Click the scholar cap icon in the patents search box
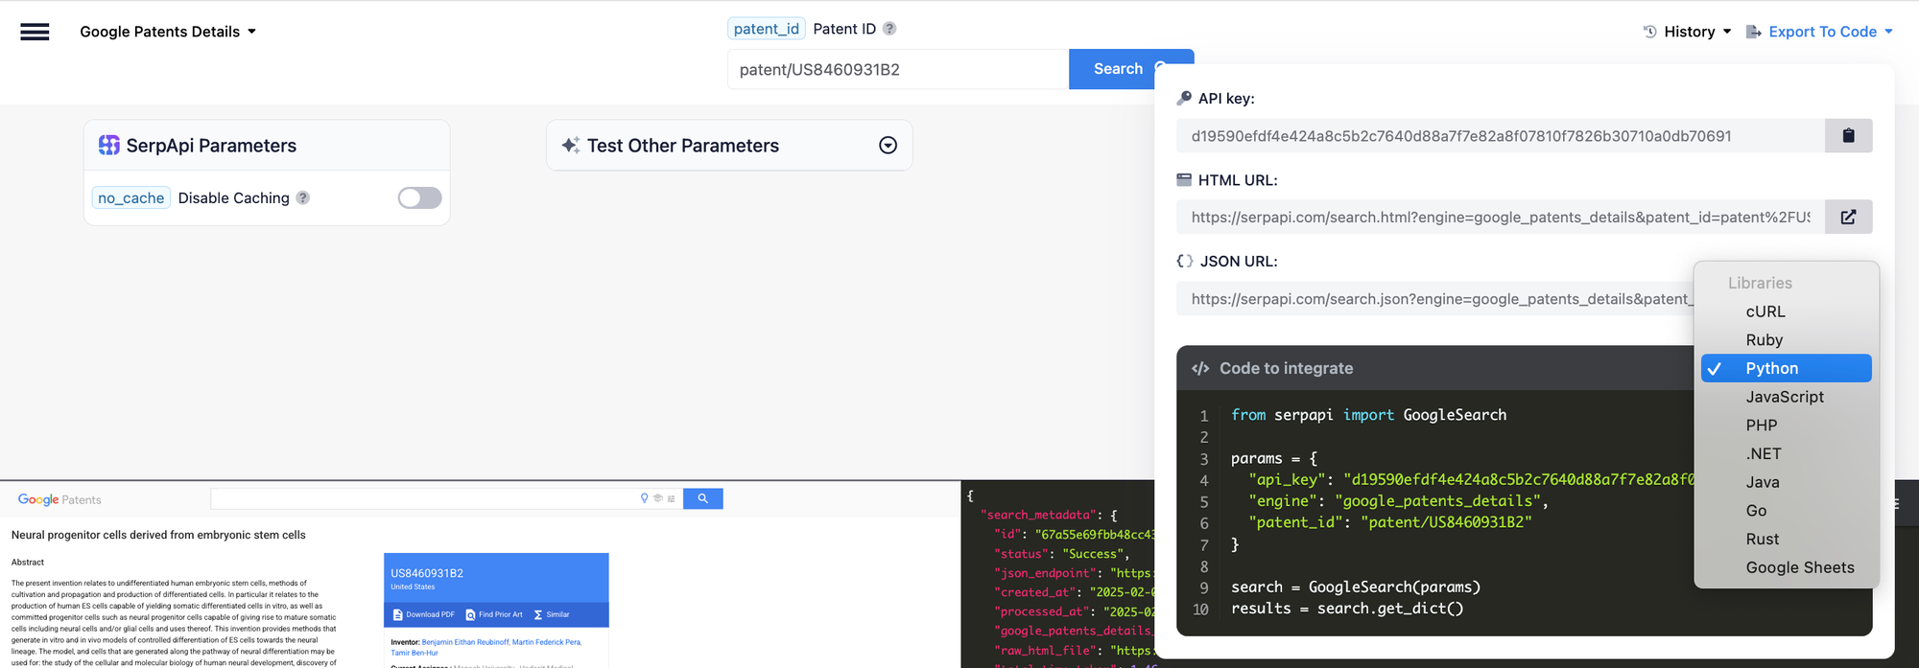Screen dimensions: 1919x668 pos(657,498)
